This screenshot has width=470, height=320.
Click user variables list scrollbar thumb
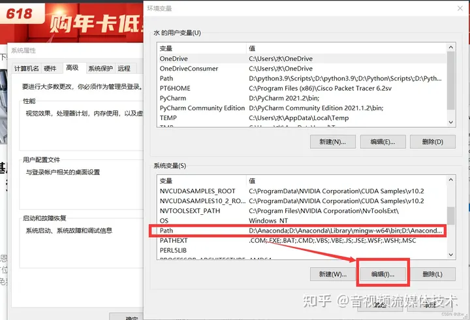451,81
